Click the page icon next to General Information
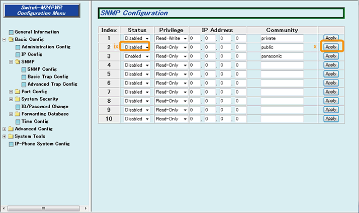The height and width of the screenshot is (213, 359). (11, 32)
